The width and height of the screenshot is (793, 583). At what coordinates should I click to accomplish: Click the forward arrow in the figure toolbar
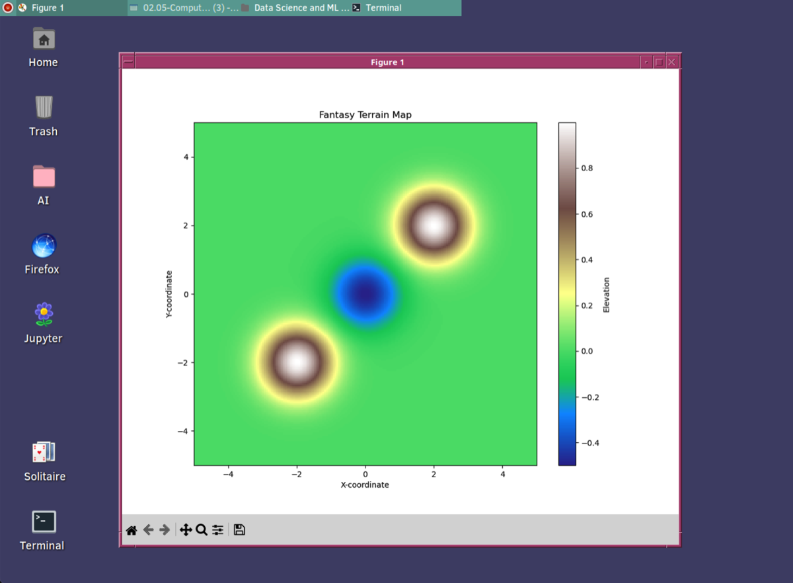pyautogui.click(x=165, y=530)
